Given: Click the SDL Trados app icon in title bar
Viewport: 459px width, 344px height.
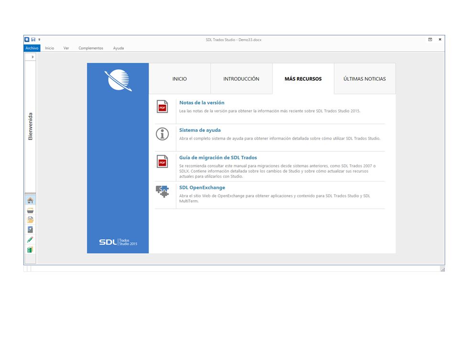Looking at the screenshot, I should pos(27,40).
